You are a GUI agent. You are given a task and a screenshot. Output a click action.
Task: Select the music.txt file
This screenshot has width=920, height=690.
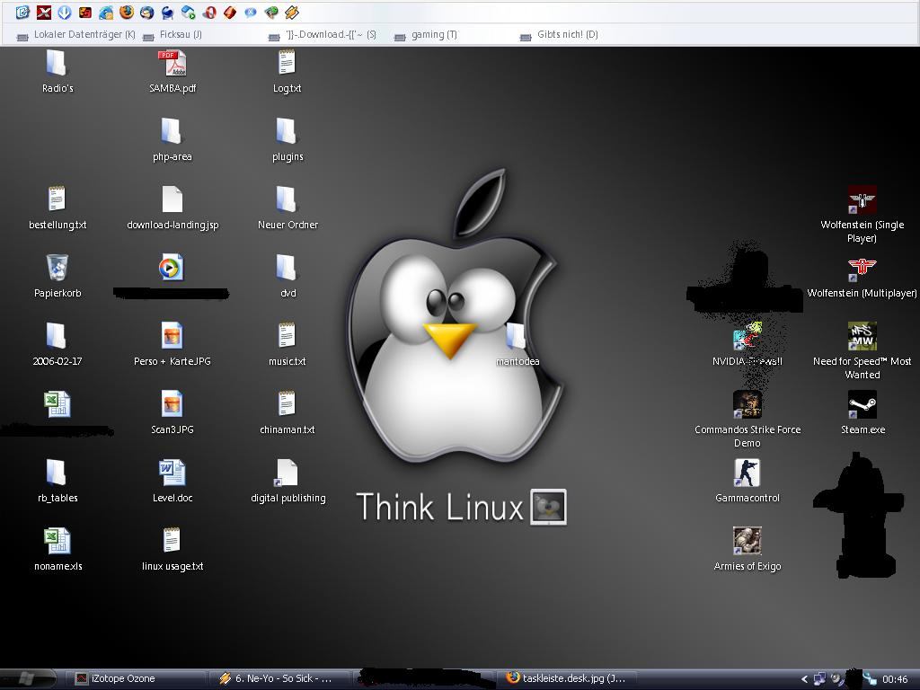(287, 345)
